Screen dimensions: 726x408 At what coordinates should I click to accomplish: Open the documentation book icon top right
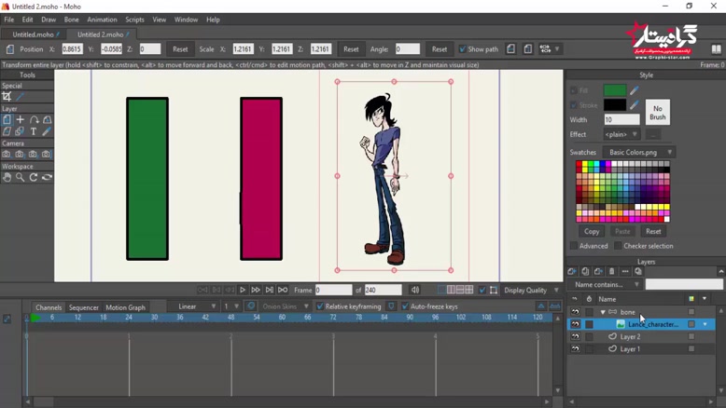[717, 49]
